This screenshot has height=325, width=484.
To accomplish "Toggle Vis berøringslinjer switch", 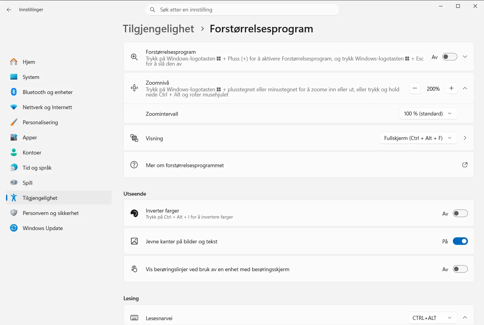I will tap(460, 269).
